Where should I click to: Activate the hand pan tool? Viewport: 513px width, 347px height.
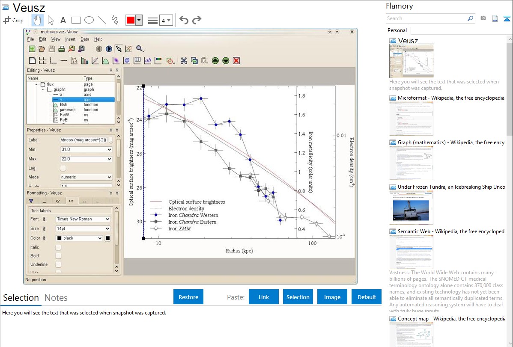[x=38, y=20]
